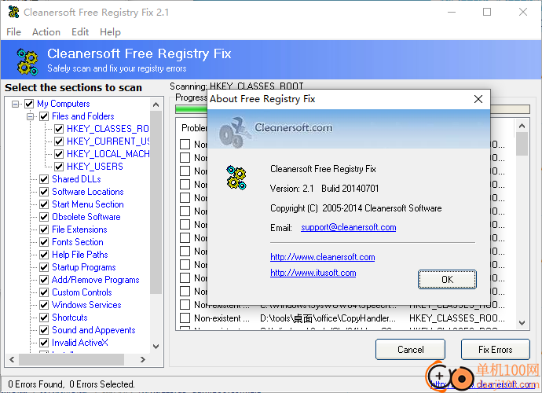Image resolution: width=542 pixels, height=393 pixels.
Task: Toggle the Obsolete Software checkbox
Action: [44, 217]
